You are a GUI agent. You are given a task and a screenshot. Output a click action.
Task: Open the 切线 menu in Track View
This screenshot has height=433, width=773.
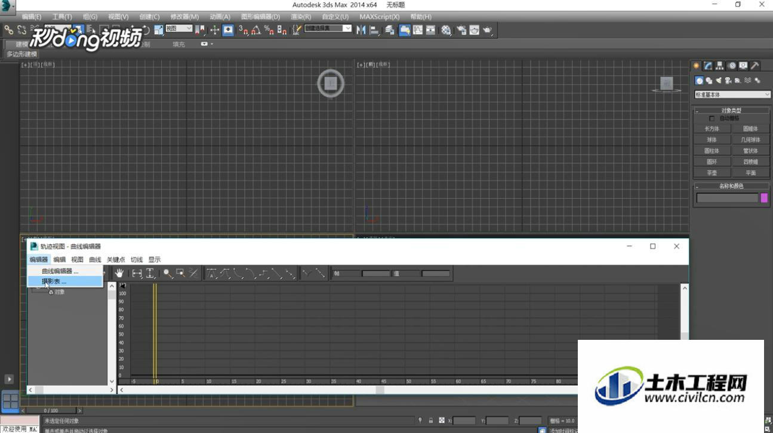(137, 260)
